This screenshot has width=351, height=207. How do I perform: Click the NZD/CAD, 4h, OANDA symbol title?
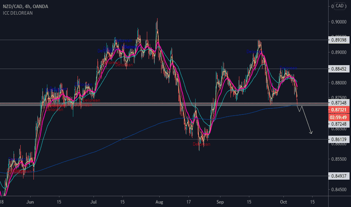25,6
